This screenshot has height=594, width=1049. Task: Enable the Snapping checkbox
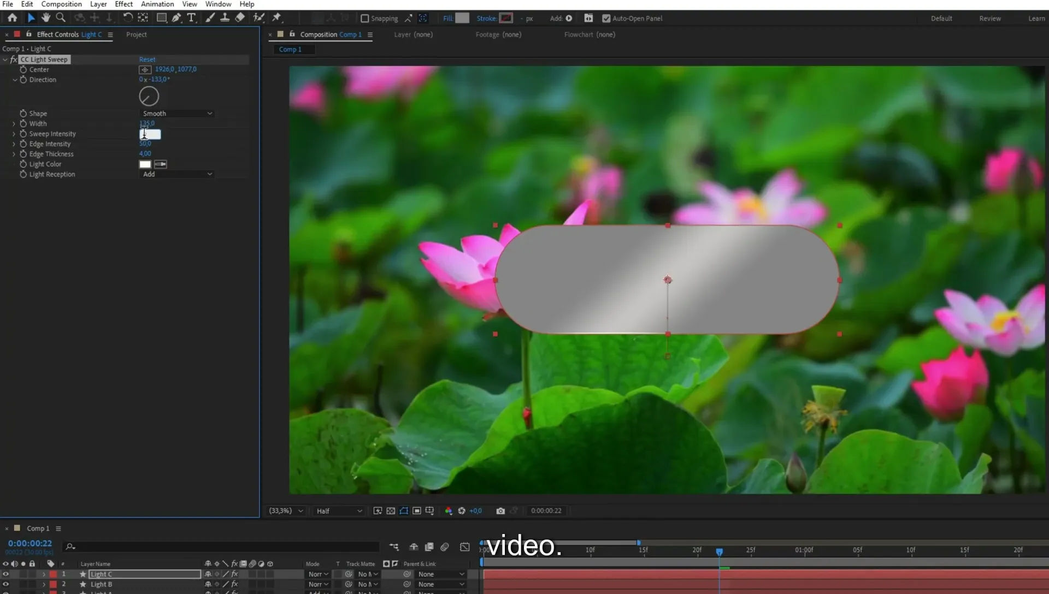click(x=364, y=18)
